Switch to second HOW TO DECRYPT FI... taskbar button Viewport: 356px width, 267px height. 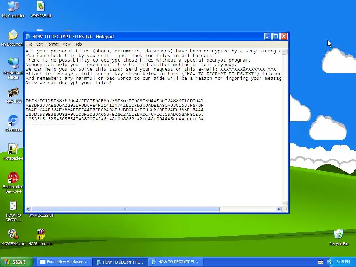(x=176, y=262)
